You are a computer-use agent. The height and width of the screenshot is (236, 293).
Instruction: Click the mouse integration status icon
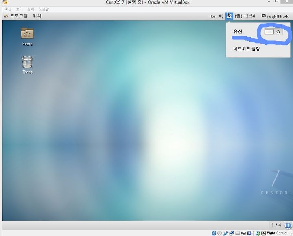[258, 233]
